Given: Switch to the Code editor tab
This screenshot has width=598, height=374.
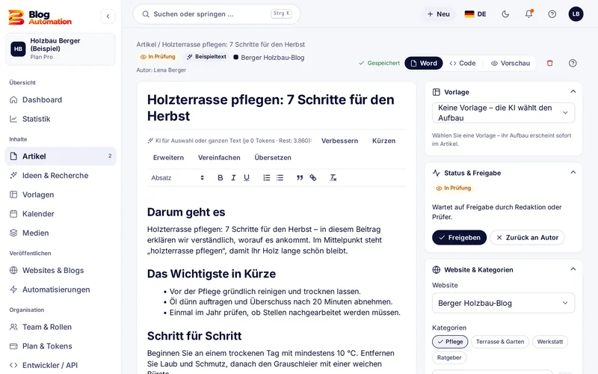Looking at the screenshot, I should pos(462,64).
